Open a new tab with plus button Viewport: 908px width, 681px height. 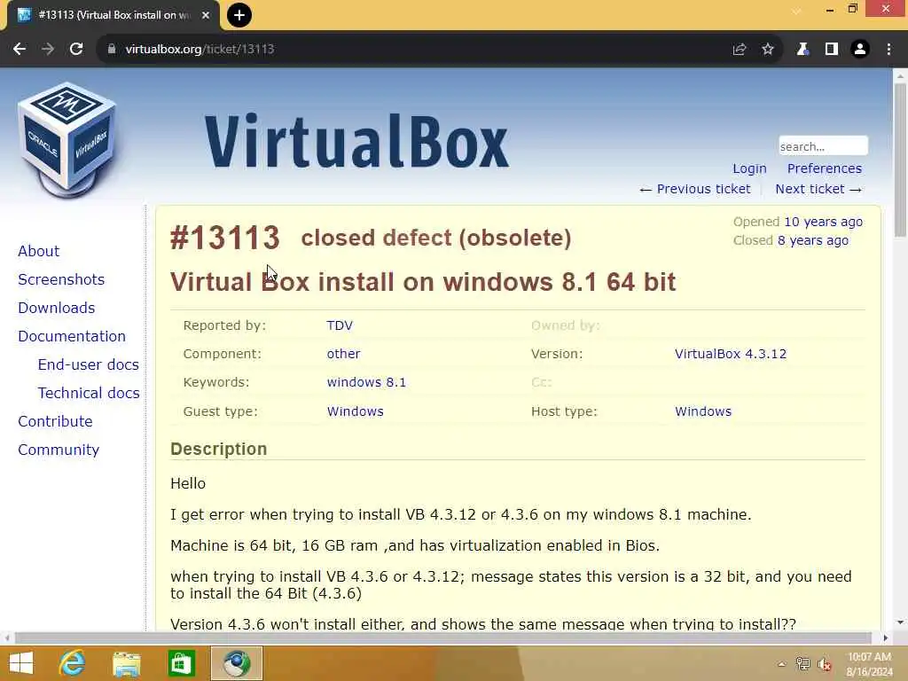239,15
